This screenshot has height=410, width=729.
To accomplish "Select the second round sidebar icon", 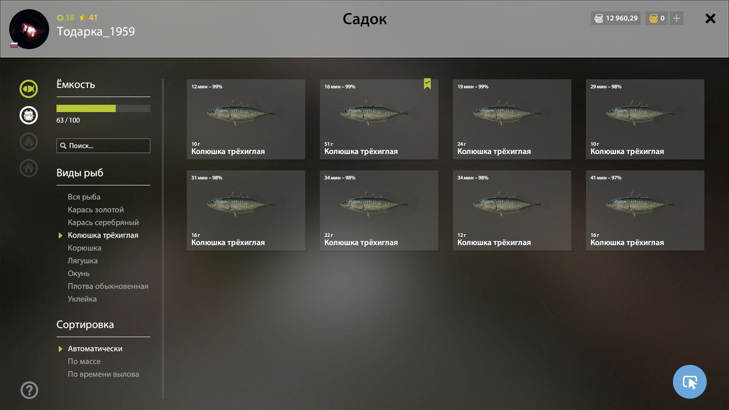I will [x=29, y=115].
